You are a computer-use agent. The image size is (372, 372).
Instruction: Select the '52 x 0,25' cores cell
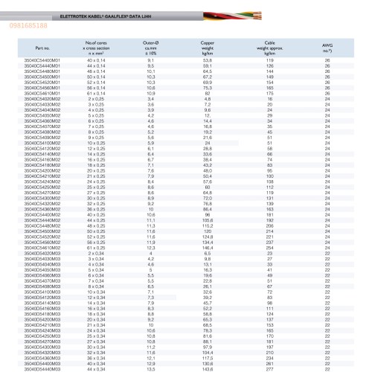pyautogui.click(x=96, y=237)
